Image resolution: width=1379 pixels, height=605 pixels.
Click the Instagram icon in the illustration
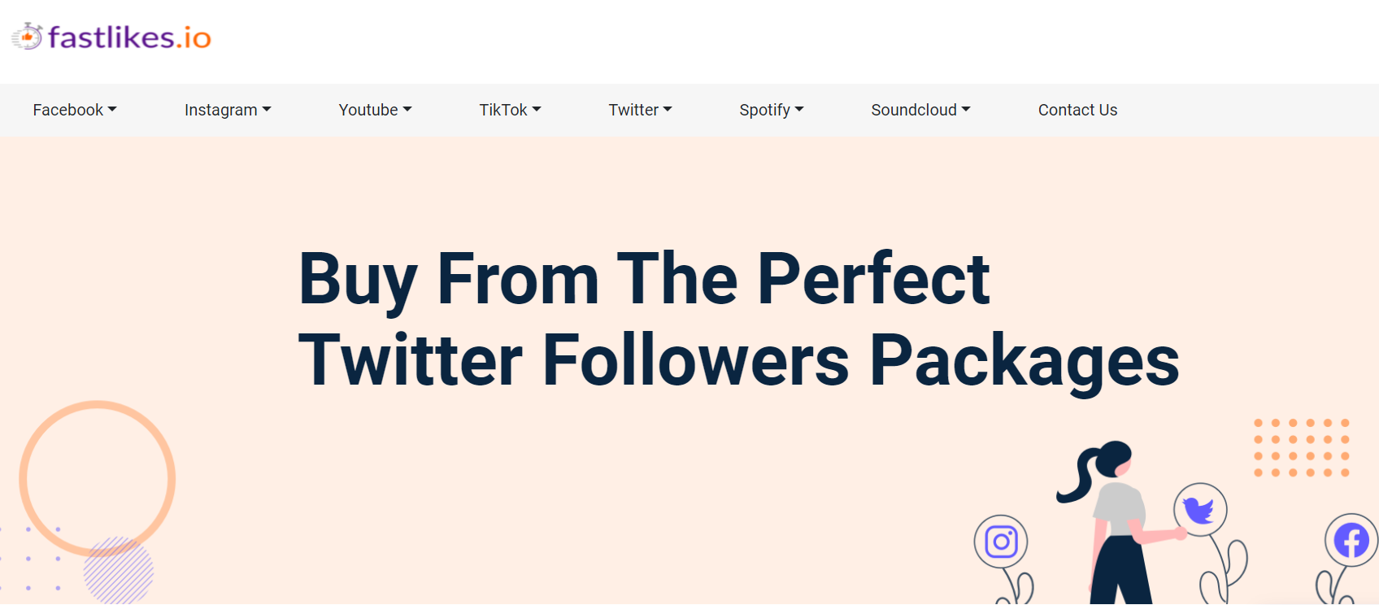pyautogui.click(x=1001, y=540)
